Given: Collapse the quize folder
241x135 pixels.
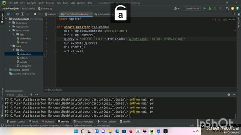Looking at the screenshot, I should pyautogui.click(x=10, y=46).
